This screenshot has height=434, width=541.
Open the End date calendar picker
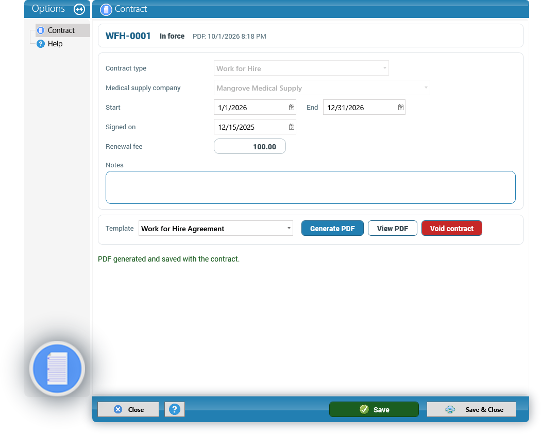(x=400, y=108)
